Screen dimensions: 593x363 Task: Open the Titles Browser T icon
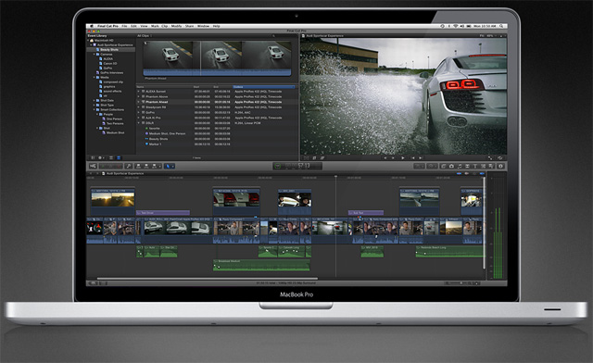[x=475, y=166]
